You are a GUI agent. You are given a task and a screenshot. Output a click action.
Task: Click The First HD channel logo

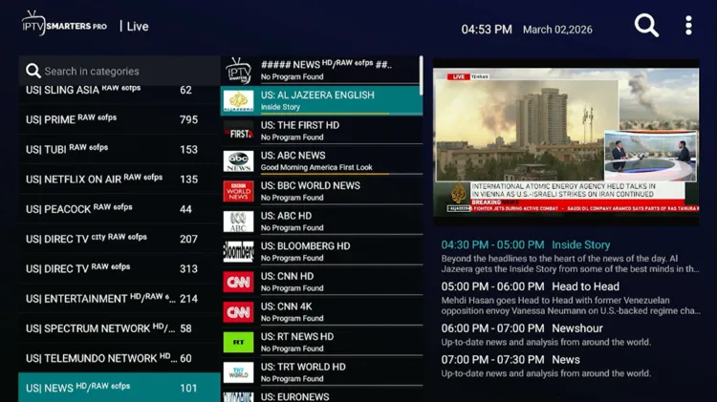(238, 132)
